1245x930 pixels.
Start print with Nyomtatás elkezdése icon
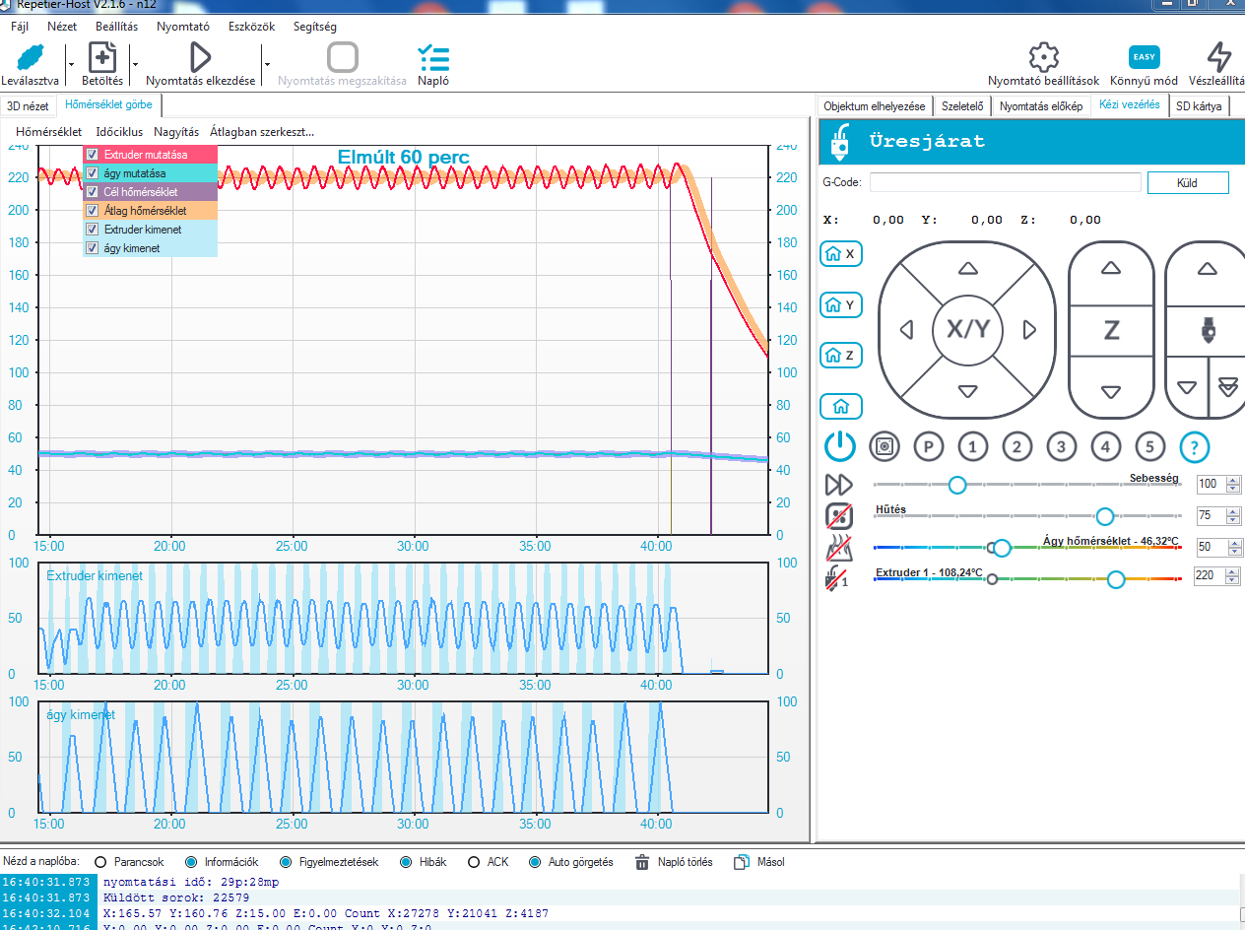tap(200, 57)
